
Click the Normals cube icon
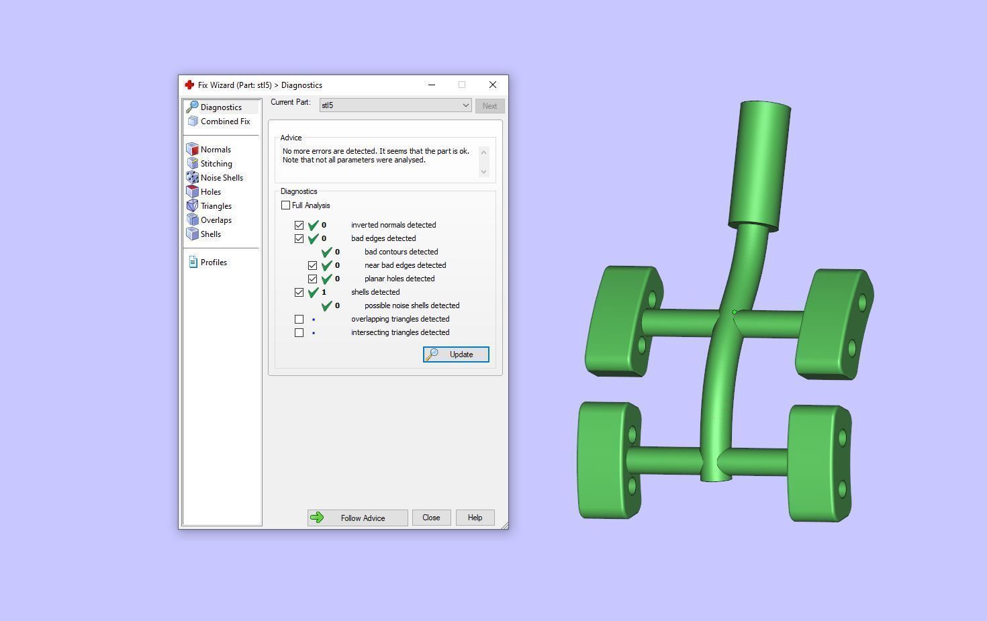[x=193, y=149]
